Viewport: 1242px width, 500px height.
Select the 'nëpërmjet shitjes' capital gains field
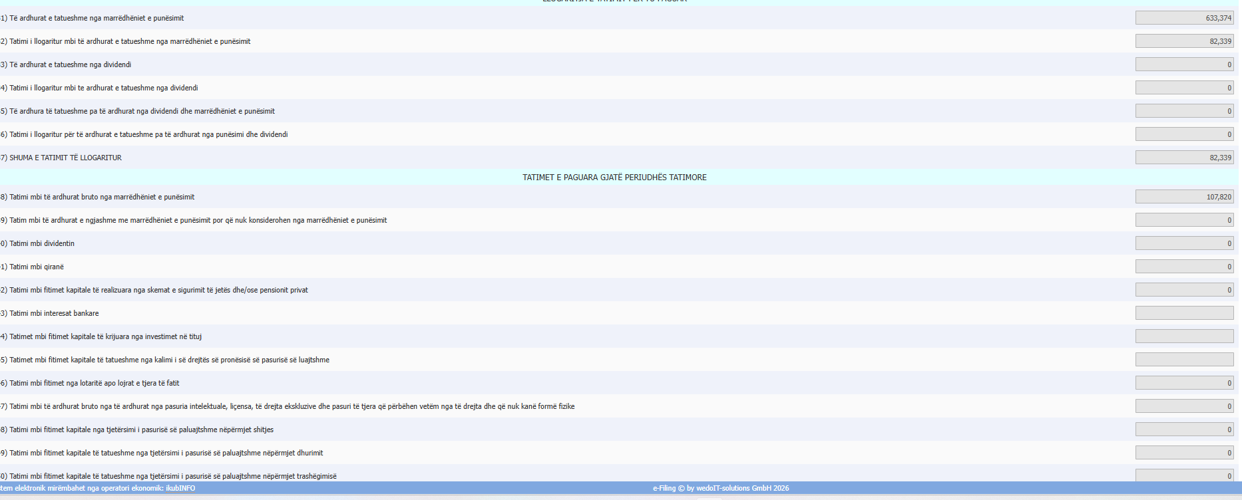(1184, 430)
